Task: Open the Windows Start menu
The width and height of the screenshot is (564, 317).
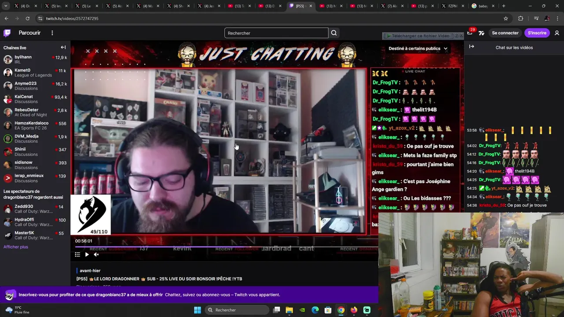Action: pyautogui.click(x=197, y=310)
